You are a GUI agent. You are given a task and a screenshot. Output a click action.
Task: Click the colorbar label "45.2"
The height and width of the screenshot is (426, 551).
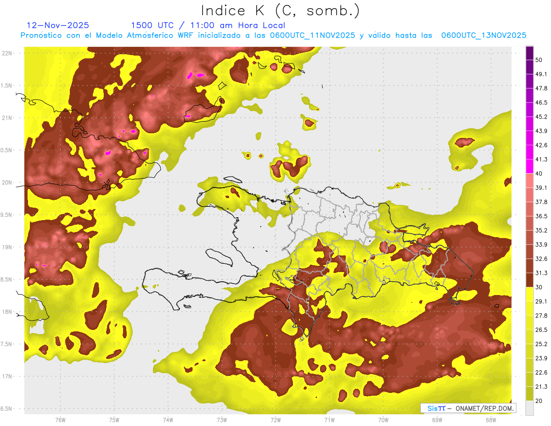coord(541,117)
